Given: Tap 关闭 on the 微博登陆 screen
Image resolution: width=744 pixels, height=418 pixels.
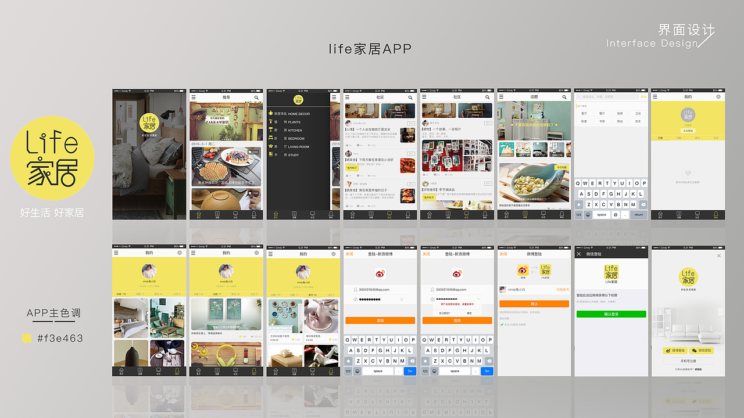Looking at the screenshot, I should (x=503, y=254).
